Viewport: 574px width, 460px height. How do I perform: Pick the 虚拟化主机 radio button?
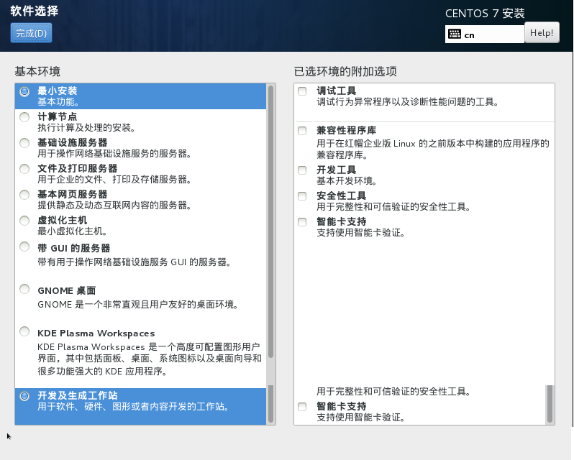click(24, 221)
